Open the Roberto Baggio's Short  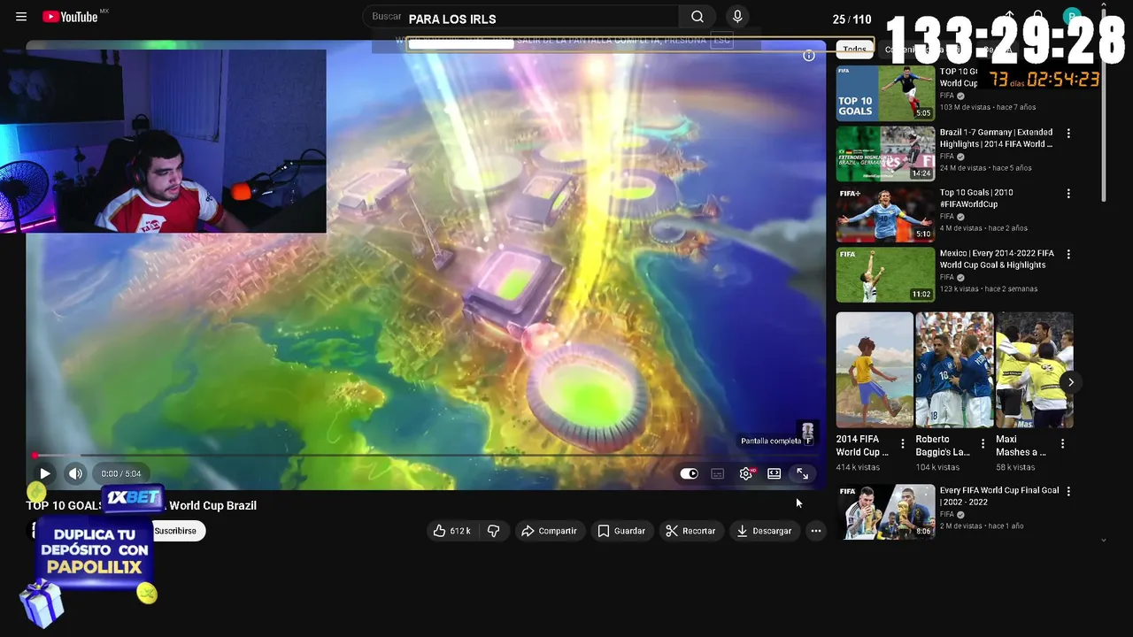tap(954, 370)
